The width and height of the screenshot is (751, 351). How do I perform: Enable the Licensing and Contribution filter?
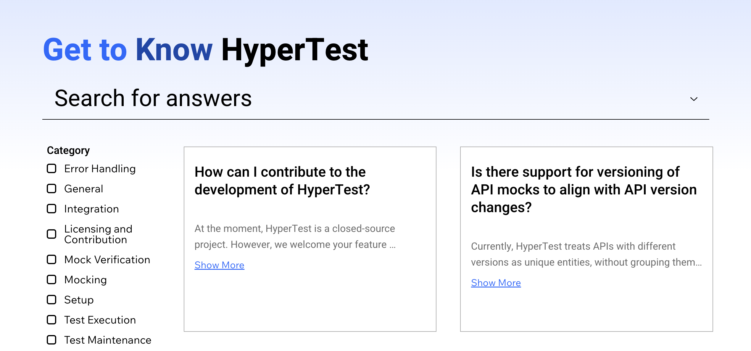52,234
